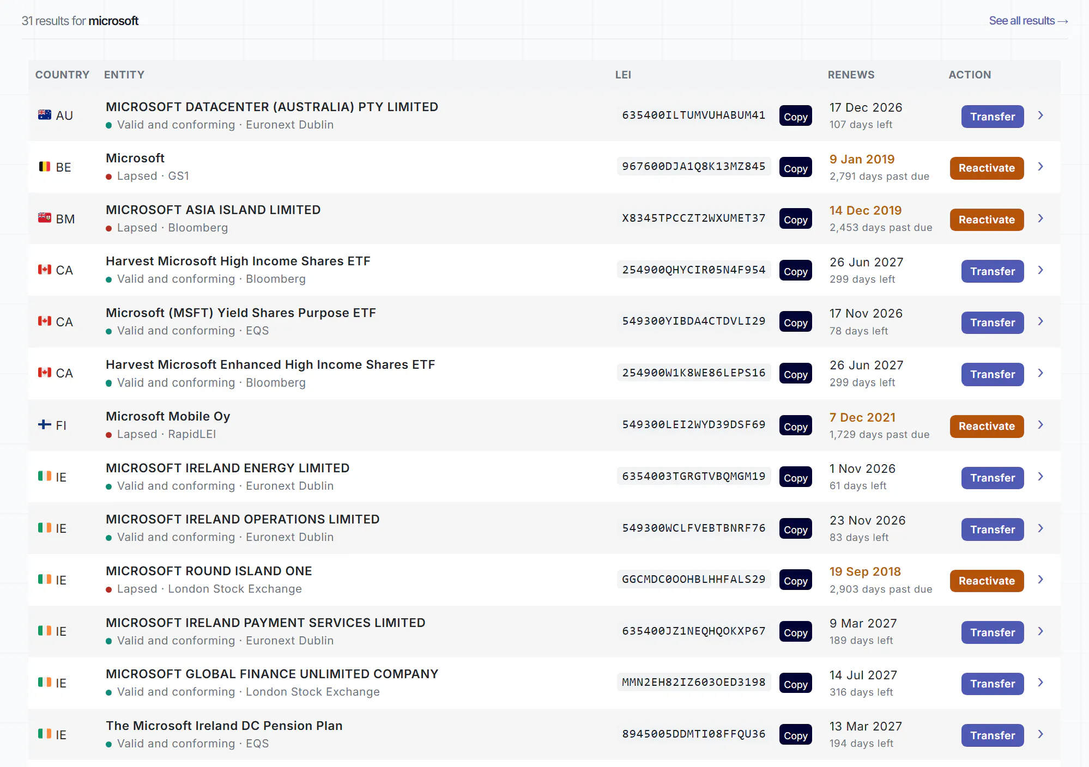1089x767 pixels.
Task: Click Irish flag beside Microsoft Round Island One
Action: (x=45, y=579)
